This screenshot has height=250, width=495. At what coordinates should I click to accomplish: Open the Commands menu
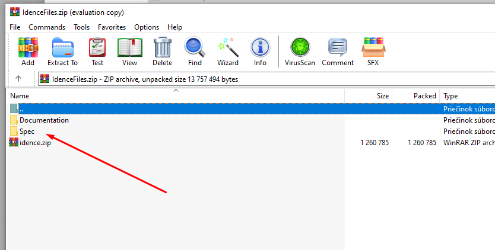pyautogui.click(x=47, y=27)
